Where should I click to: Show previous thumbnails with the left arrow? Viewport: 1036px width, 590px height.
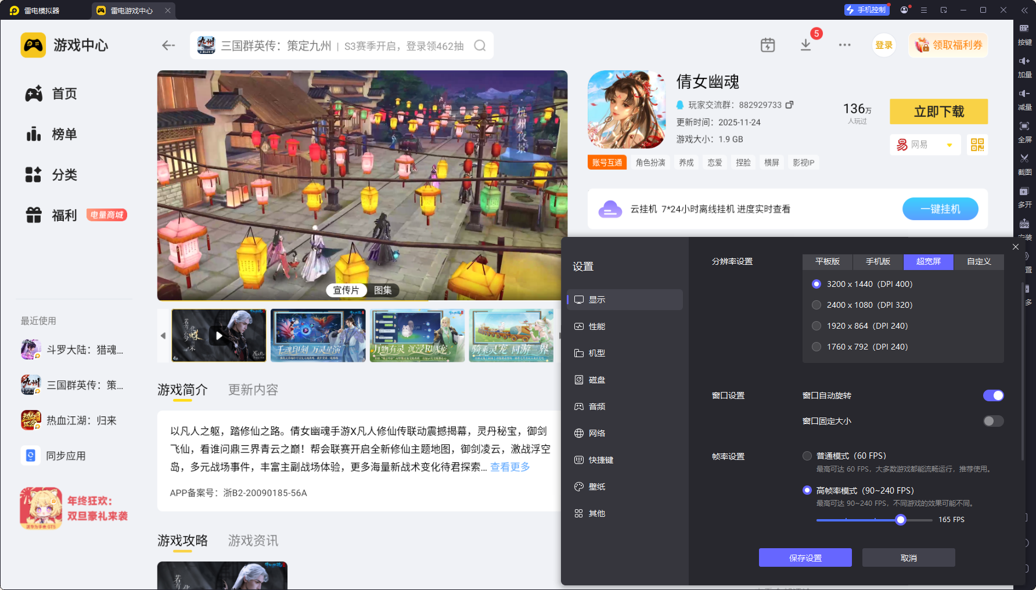(163, 336)
